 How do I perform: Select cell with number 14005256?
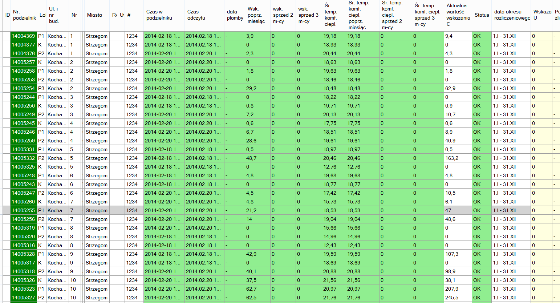click(24, 219)
